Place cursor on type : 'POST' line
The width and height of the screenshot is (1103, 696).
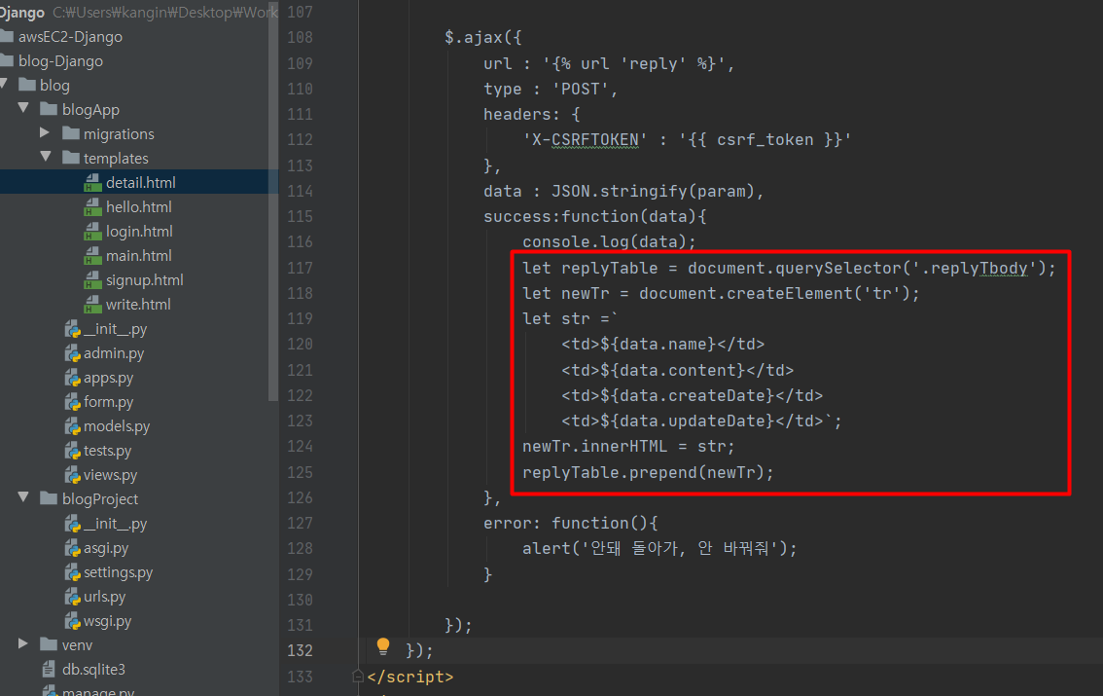(x=551, y=89)
